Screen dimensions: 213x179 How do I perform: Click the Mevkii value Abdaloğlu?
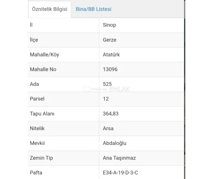(x=115, y=143)
